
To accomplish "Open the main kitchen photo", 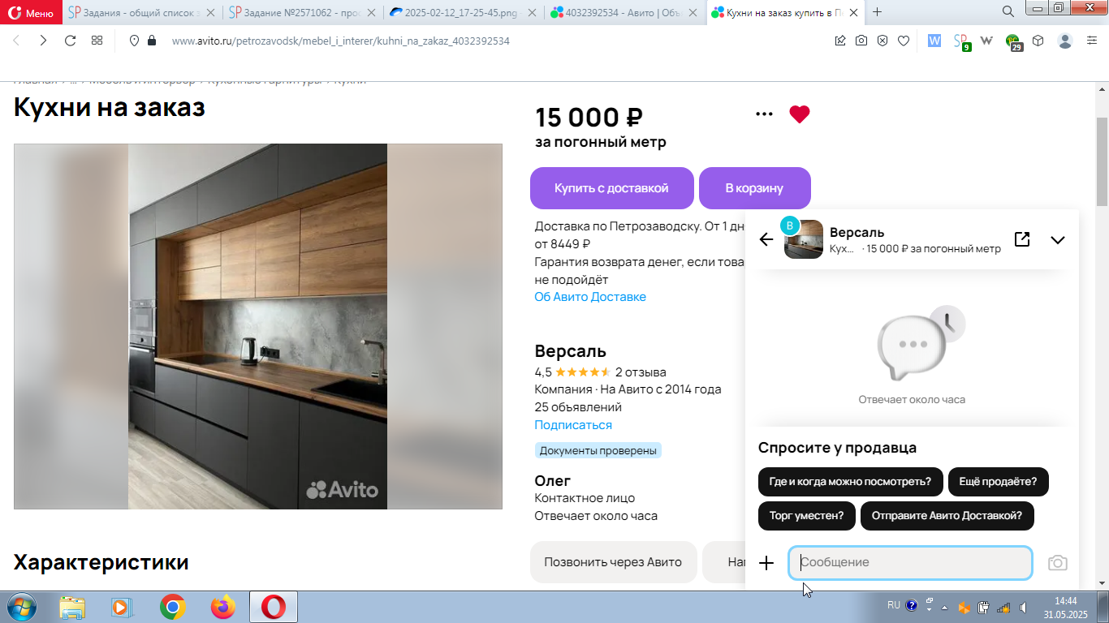I will [x=257, y=326].
